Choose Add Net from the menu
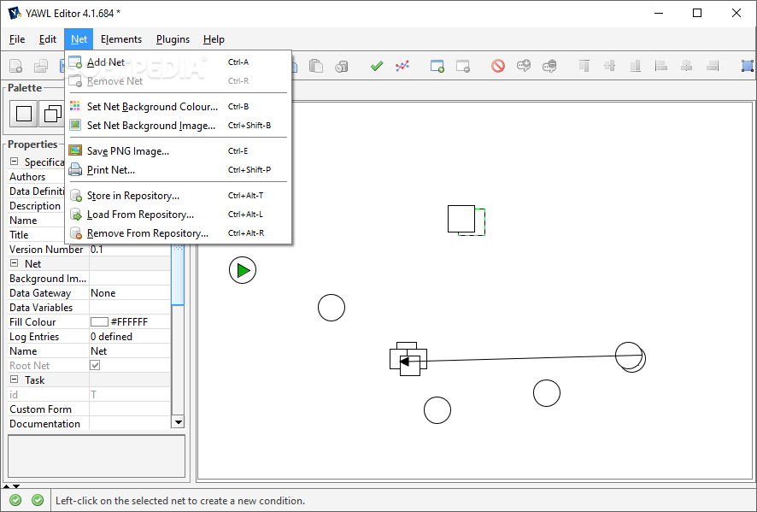Image resolution: width=757 pixels, height=512 pixels. pos(179,62)
